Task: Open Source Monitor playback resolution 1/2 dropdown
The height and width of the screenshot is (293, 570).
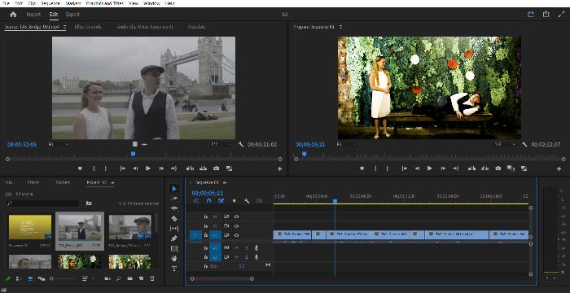Action: pyautogui.click(x=221, y=144)
